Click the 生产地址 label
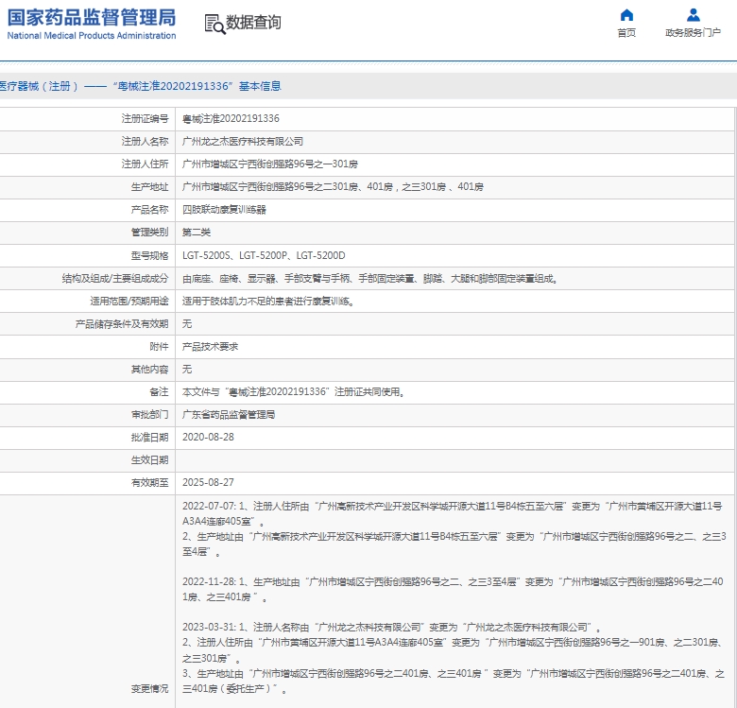The width and height of the screenshot is (737, 708). click(149, 186)
